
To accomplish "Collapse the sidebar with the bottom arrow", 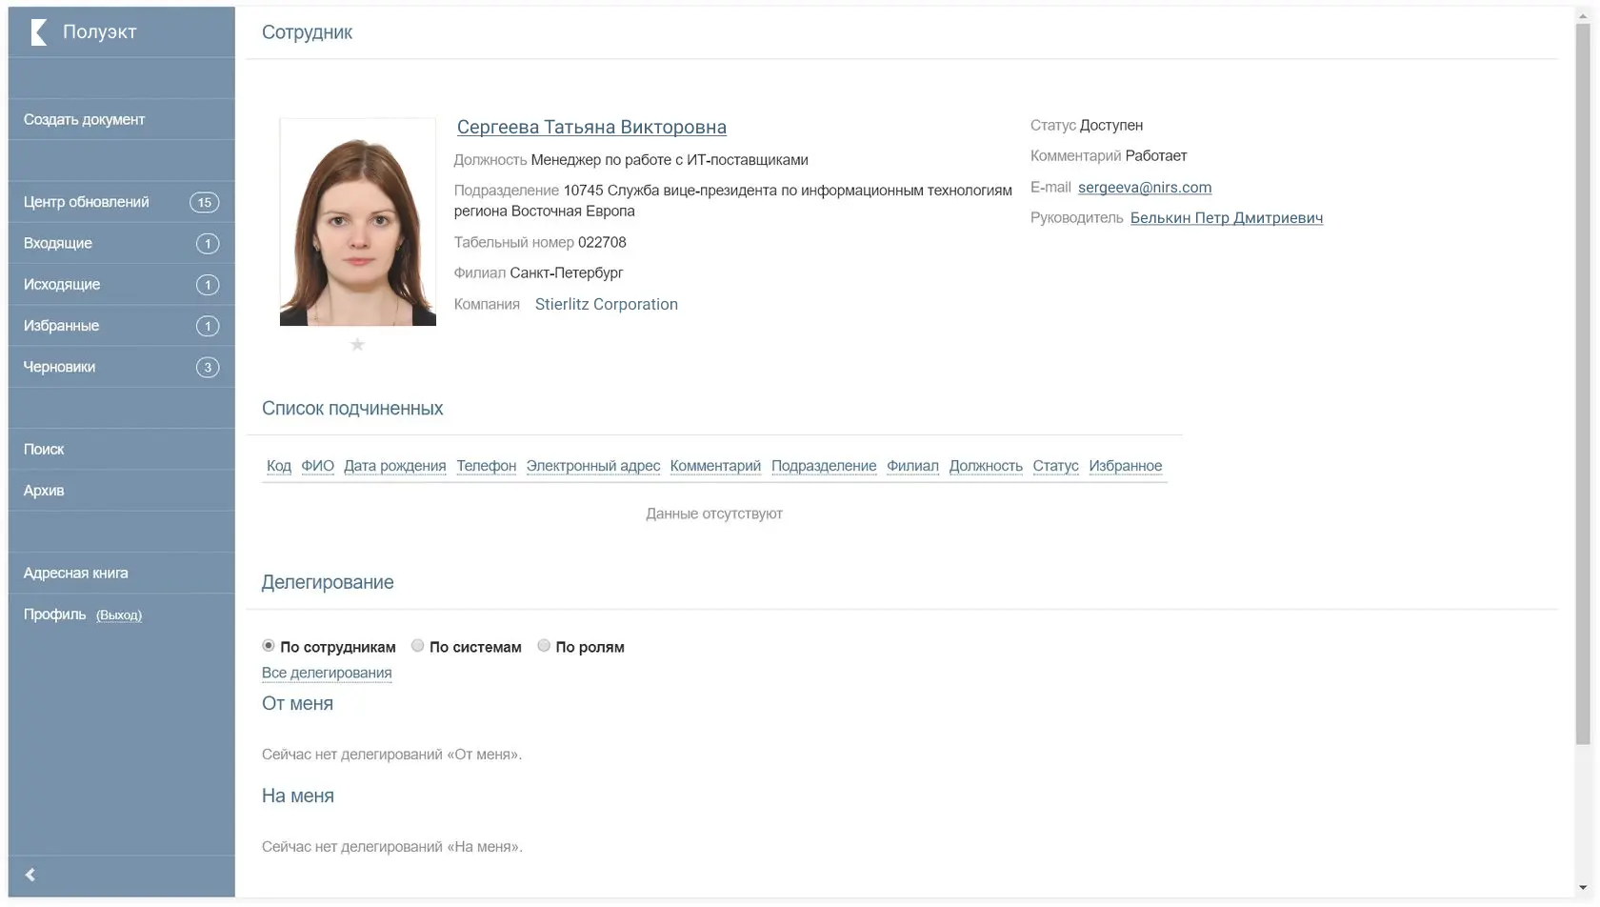I will pyautogui.click(x=30, y=875).
